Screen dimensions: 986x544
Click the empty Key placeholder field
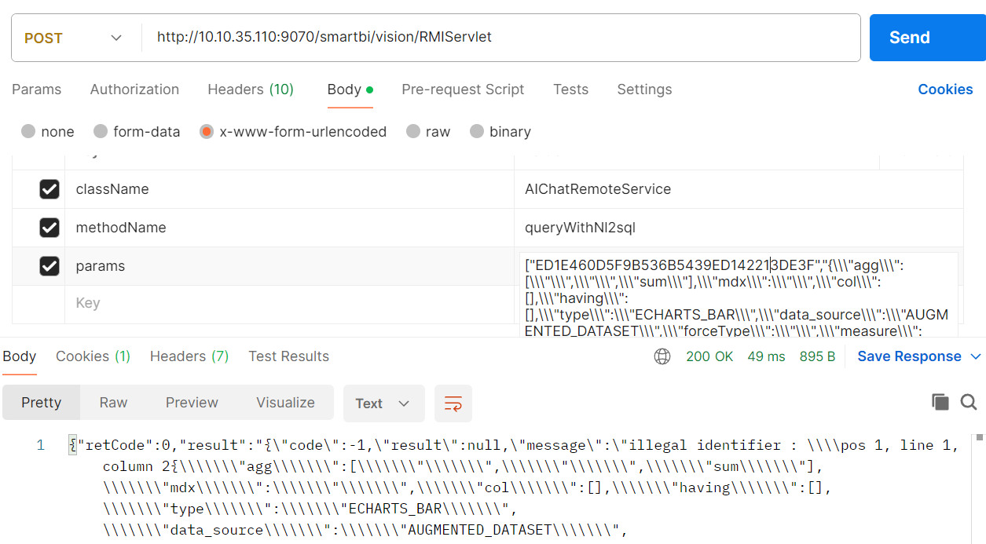[x=289, y=303]
